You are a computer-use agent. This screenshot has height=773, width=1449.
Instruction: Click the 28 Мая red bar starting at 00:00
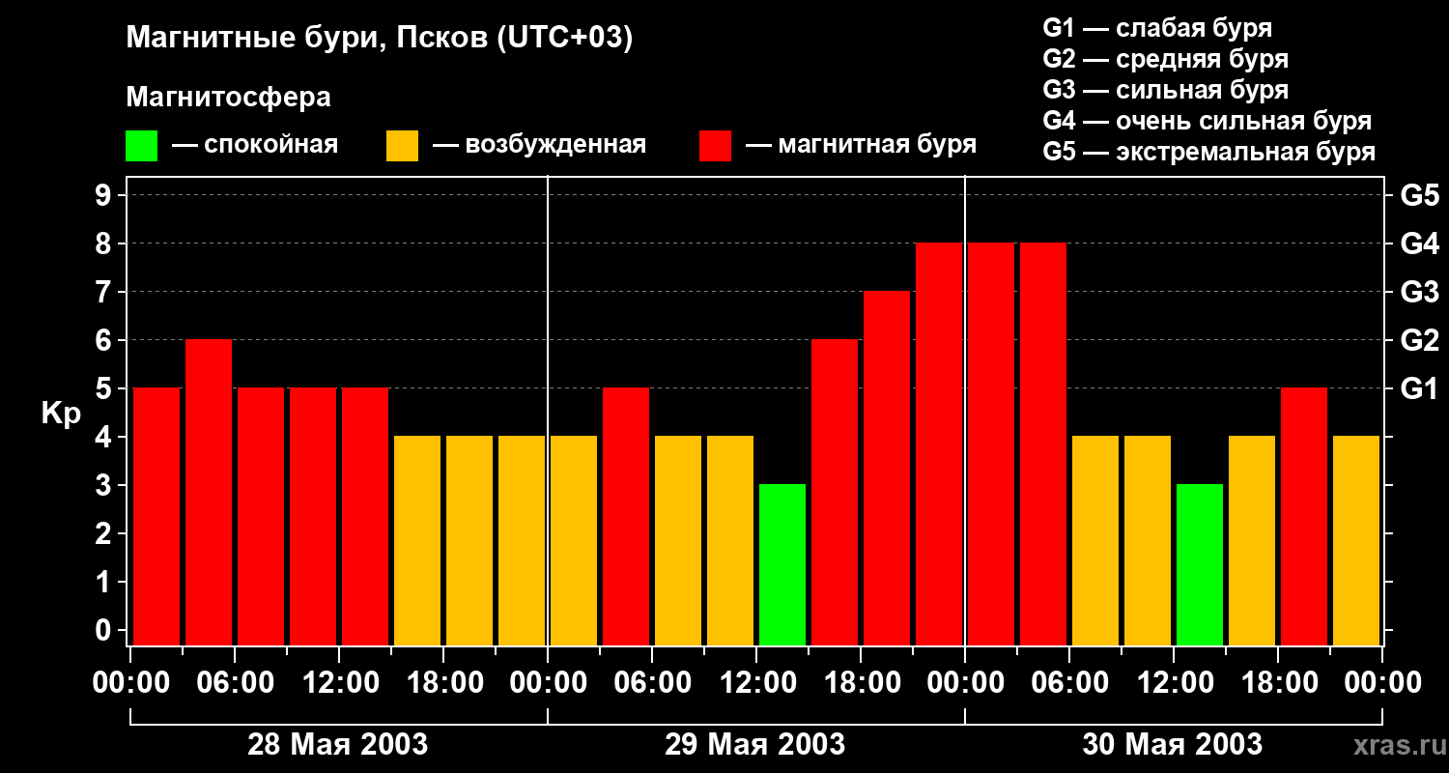tap(156, 517)
